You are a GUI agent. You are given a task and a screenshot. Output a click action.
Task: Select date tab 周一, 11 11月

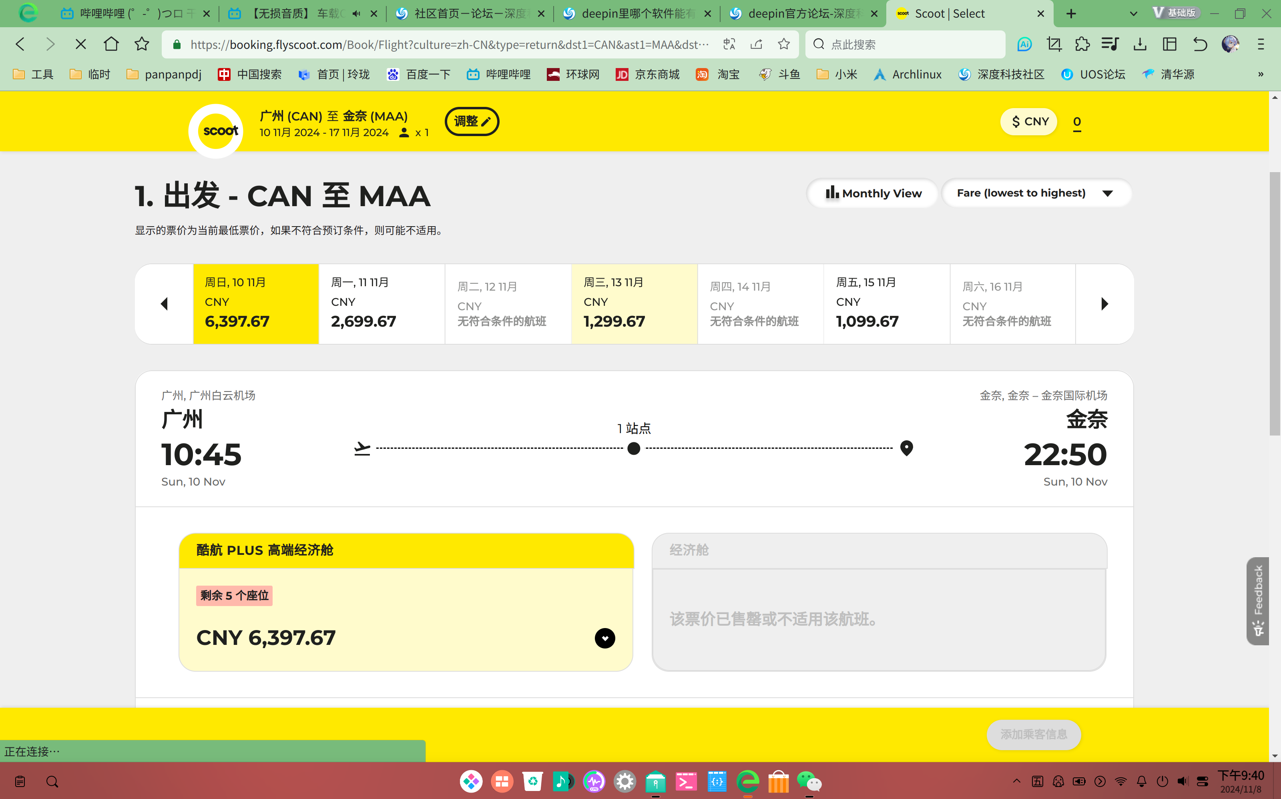tap(382, 304)
